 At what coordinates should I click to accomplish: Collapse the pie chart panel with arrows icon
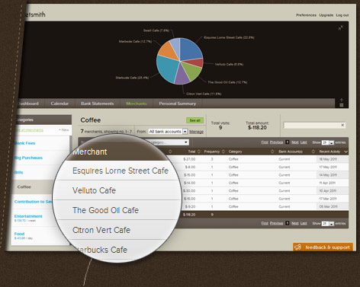point(341,27)
